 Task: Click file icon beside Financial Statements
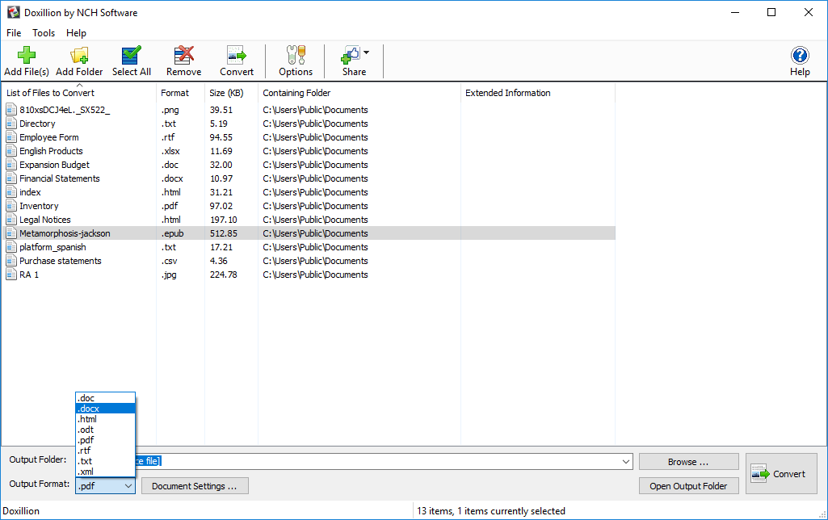[11, 178]
